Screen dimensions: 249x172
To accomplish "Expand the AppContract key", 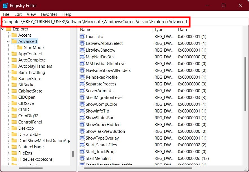I will click(x=8, y=54).
